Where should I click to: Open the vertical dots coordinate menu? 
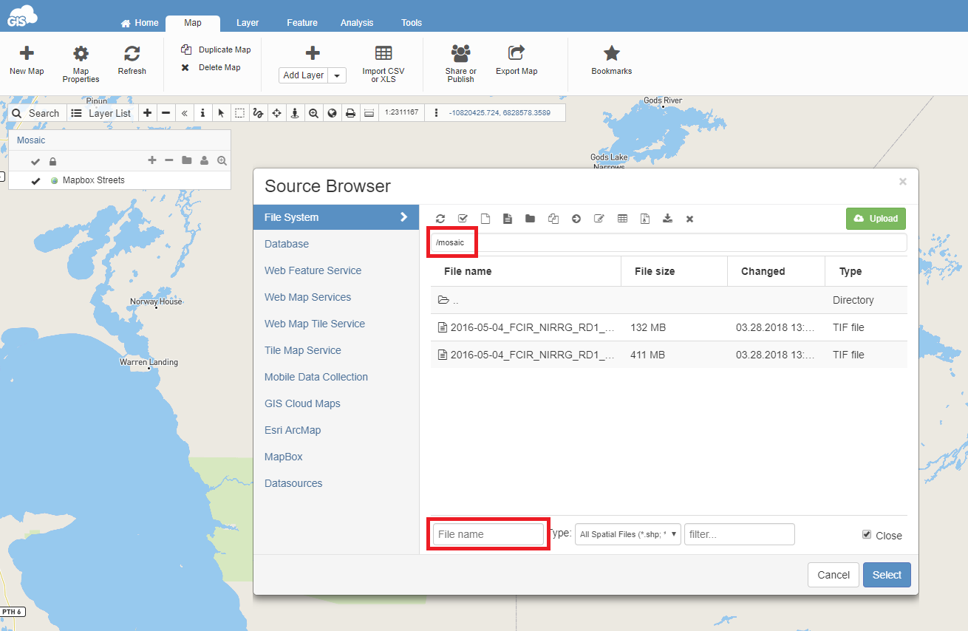point(437,113)
